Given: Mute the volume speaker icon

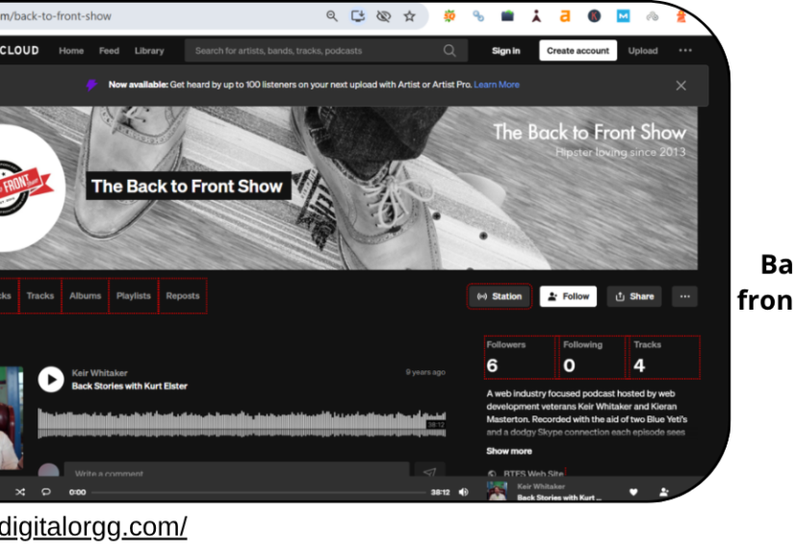Looking at the screenshot, I should (463, 491).
